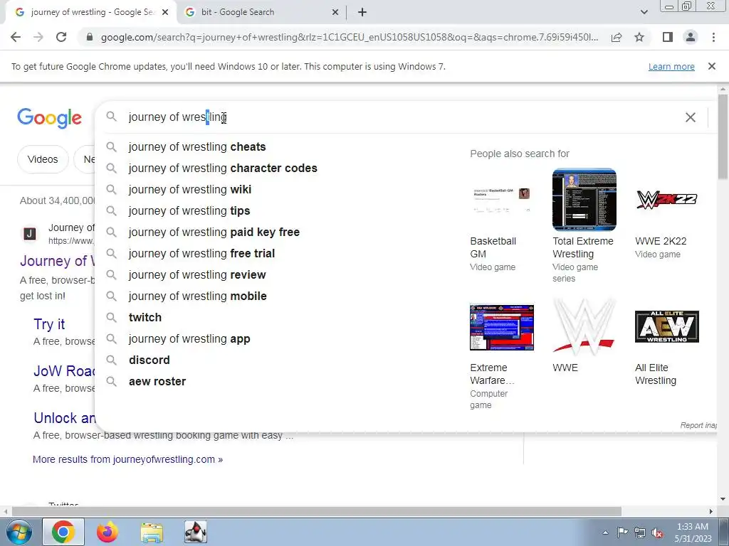729x546 pixels.
Task: Open the WWE logo card
Action: tap(584, 327)
